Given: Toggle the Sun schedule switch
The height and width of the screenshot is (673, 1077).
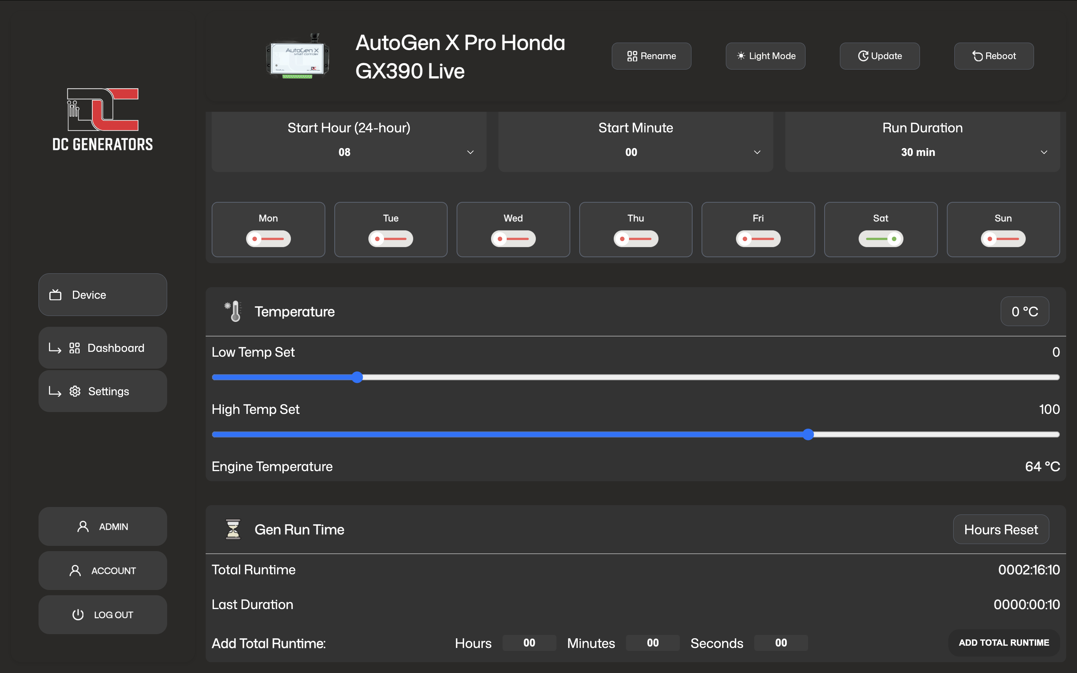Looking at the screenshot, I should 1003,239.
